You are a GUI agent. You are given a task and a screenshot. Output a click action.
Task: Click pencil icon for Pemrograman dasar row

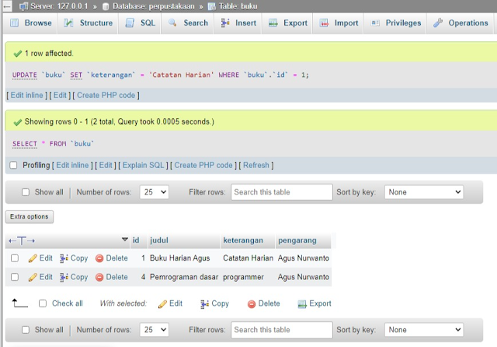[33, 277]
